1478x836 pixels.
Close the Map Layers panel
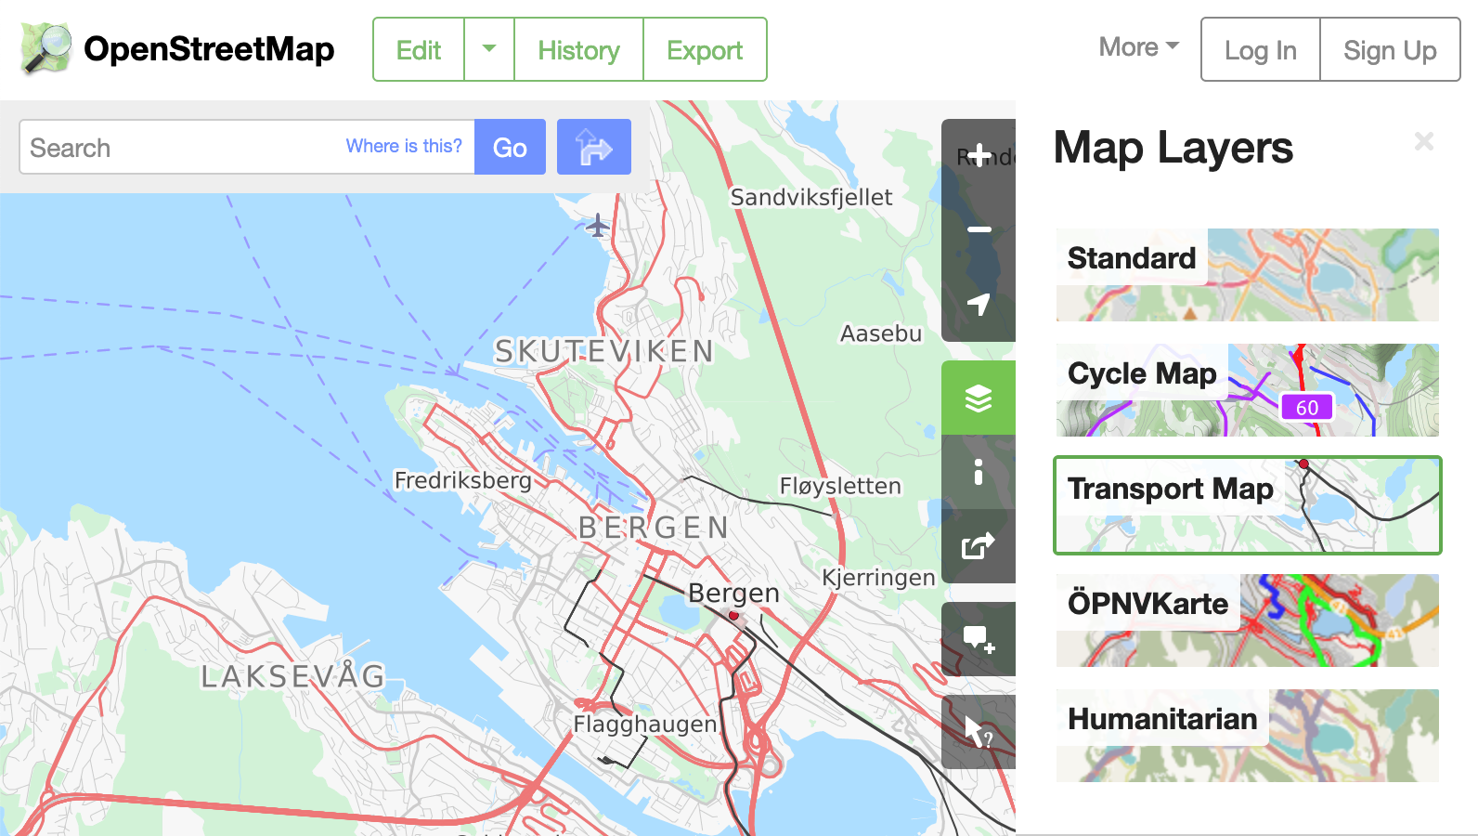coord(1424,141)
